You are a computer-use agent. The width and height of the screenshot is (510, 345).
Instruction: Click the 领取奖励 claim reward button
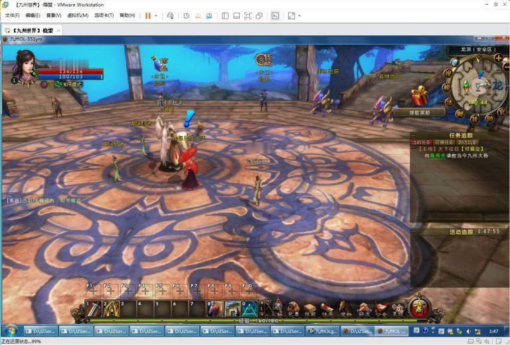[x=420, y=112]
